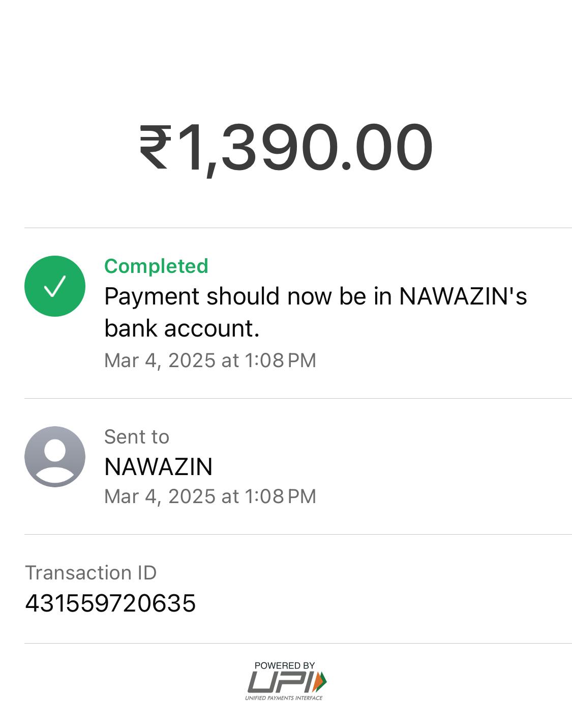The image size is (572, 720).
Task: Tap the "Transaction ID" label
Action: pyautogui.click(x=91, y=573)
